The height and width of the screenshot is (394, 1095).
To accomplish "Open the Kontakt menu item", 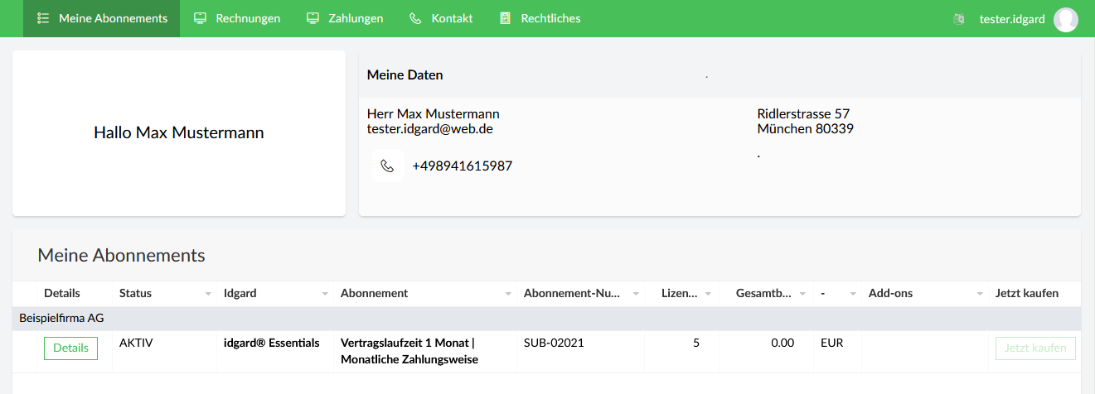I will [x=441, y=18].
